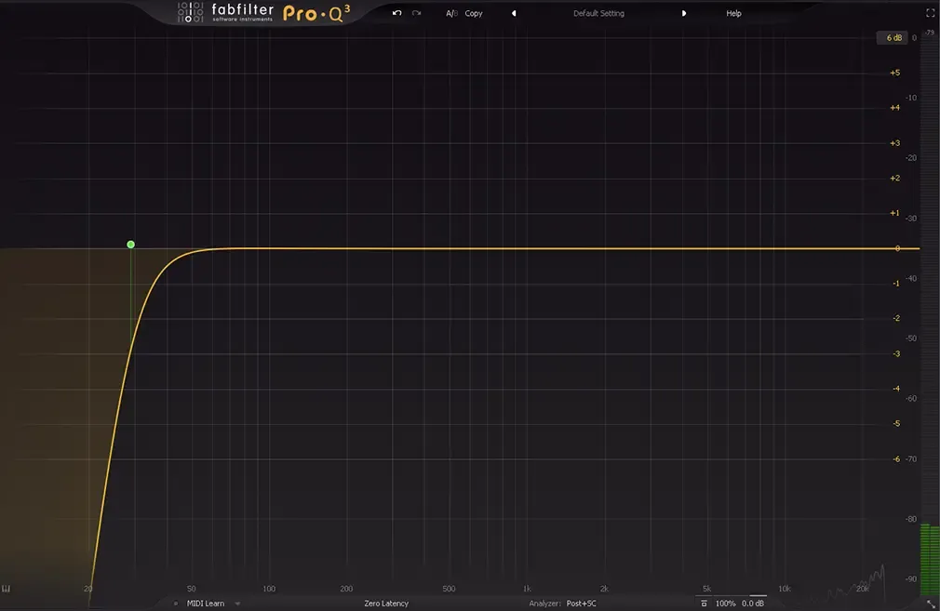The width and height of the screenshot is (940, 611).
Task: Click the undo arrow icon
Action: click(x=396, y=13)
